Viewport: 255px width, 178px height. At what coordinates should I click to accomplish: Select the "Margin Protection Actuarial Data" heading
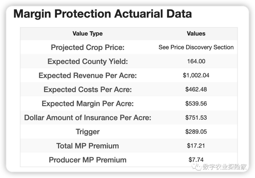click(102, 14)
